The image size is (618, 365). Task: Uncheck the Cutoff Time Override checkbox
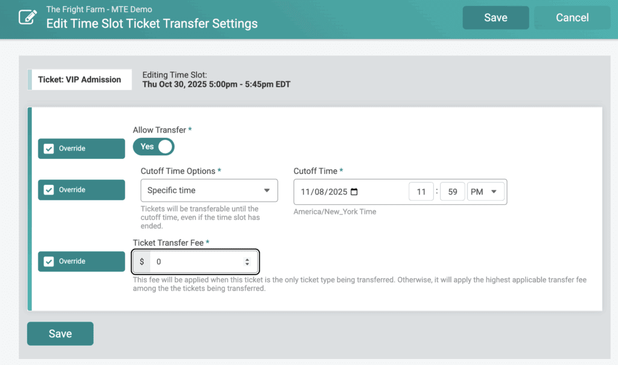[x=49, y=190]
